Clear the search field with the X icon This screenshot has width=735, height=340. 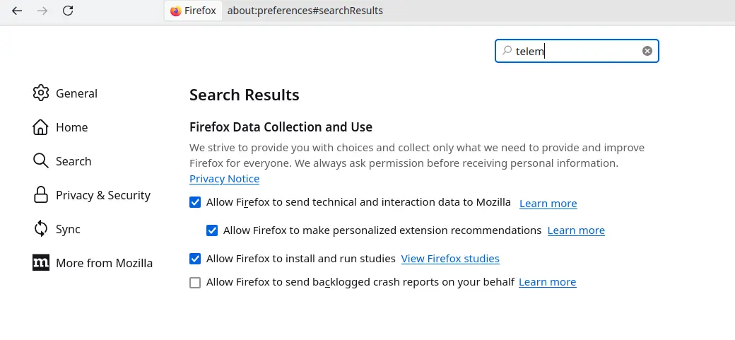(x=647, y=51)
